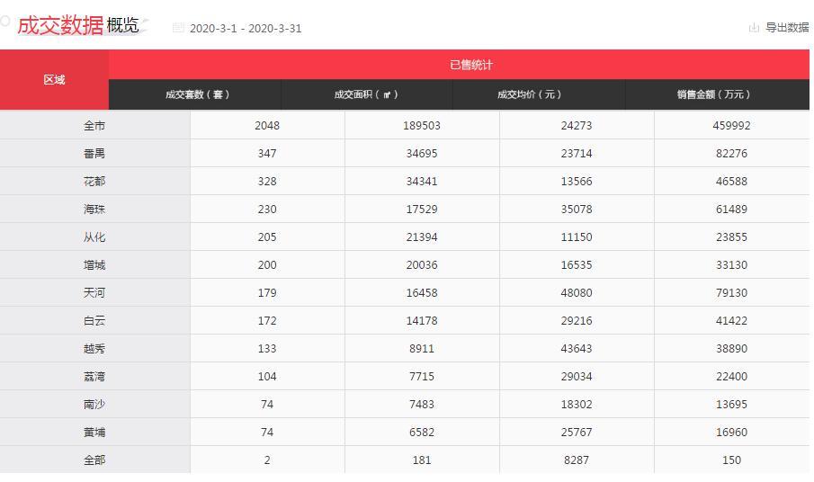The height and width of the screenshot is (482, 814).
Task: Select the 成交数据 heading
Action: 60,25
